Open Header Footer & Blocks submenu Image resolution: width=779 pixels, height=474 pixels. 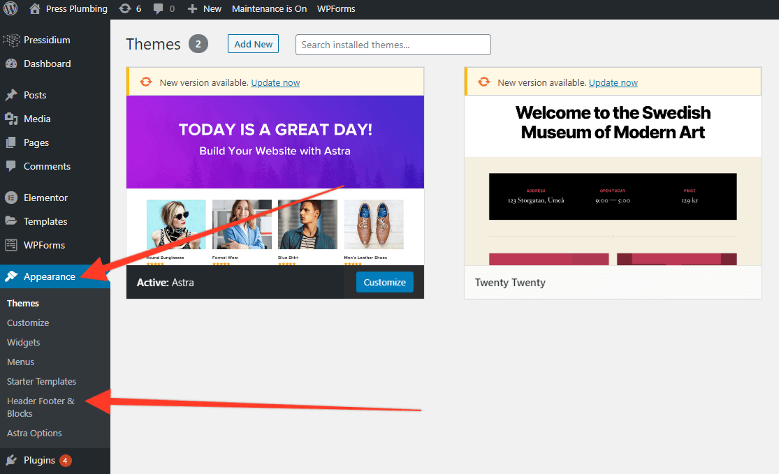point(41,407)
